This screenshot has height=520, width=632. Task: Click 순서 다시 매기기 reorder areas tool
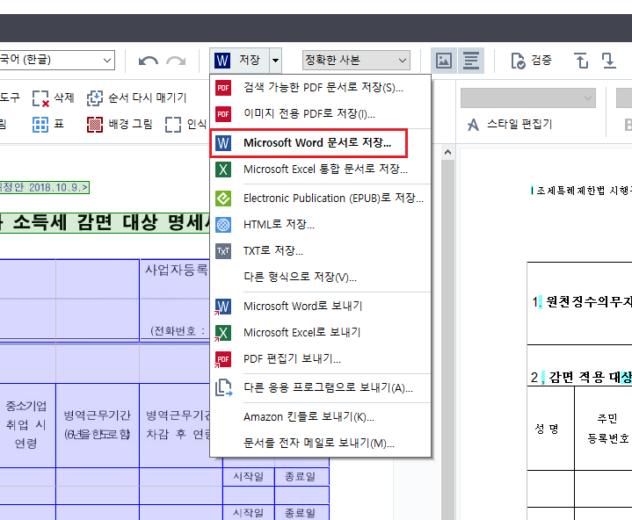pos(137,97)
